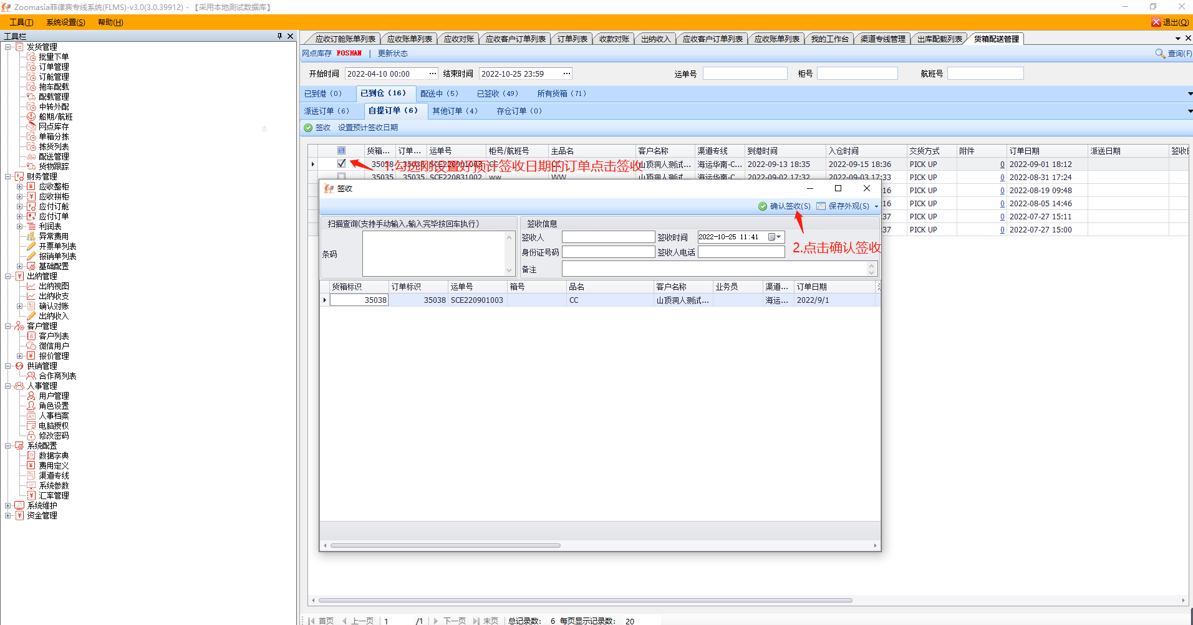1193x625 pixels.
Task: Click the dialog's horizontal scrollbar
Action: click(x=445, y=546)
